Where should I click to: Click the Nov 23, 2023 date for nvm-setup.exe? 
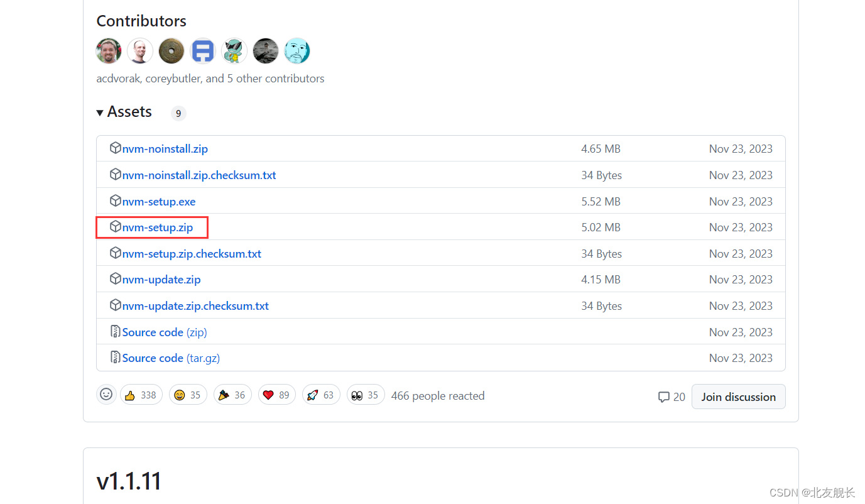click(x=741, y=202)
